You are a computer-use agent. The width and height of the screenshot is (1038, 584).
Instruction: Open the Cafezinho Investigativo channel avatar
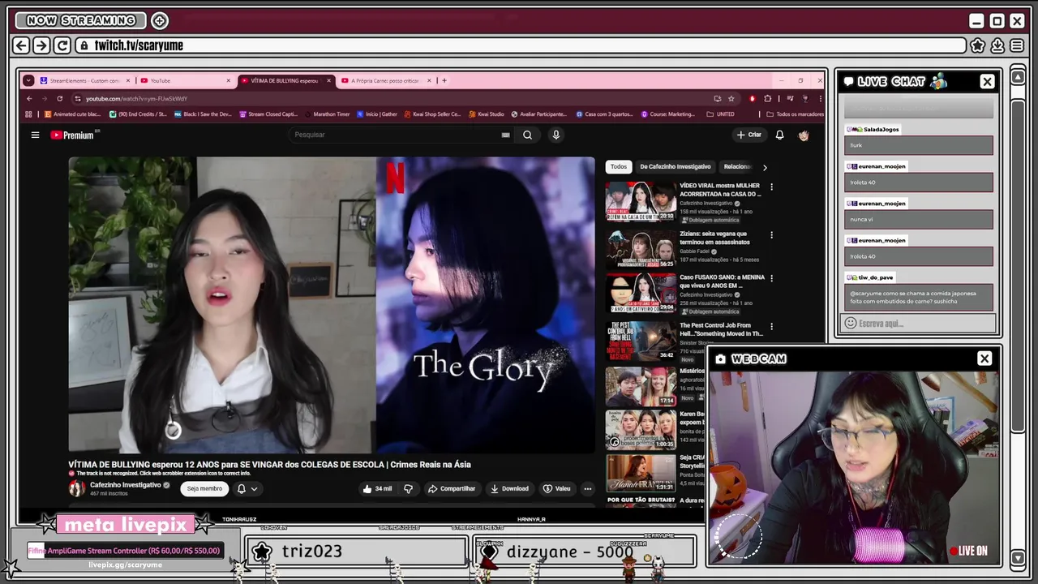coord(76,488)
